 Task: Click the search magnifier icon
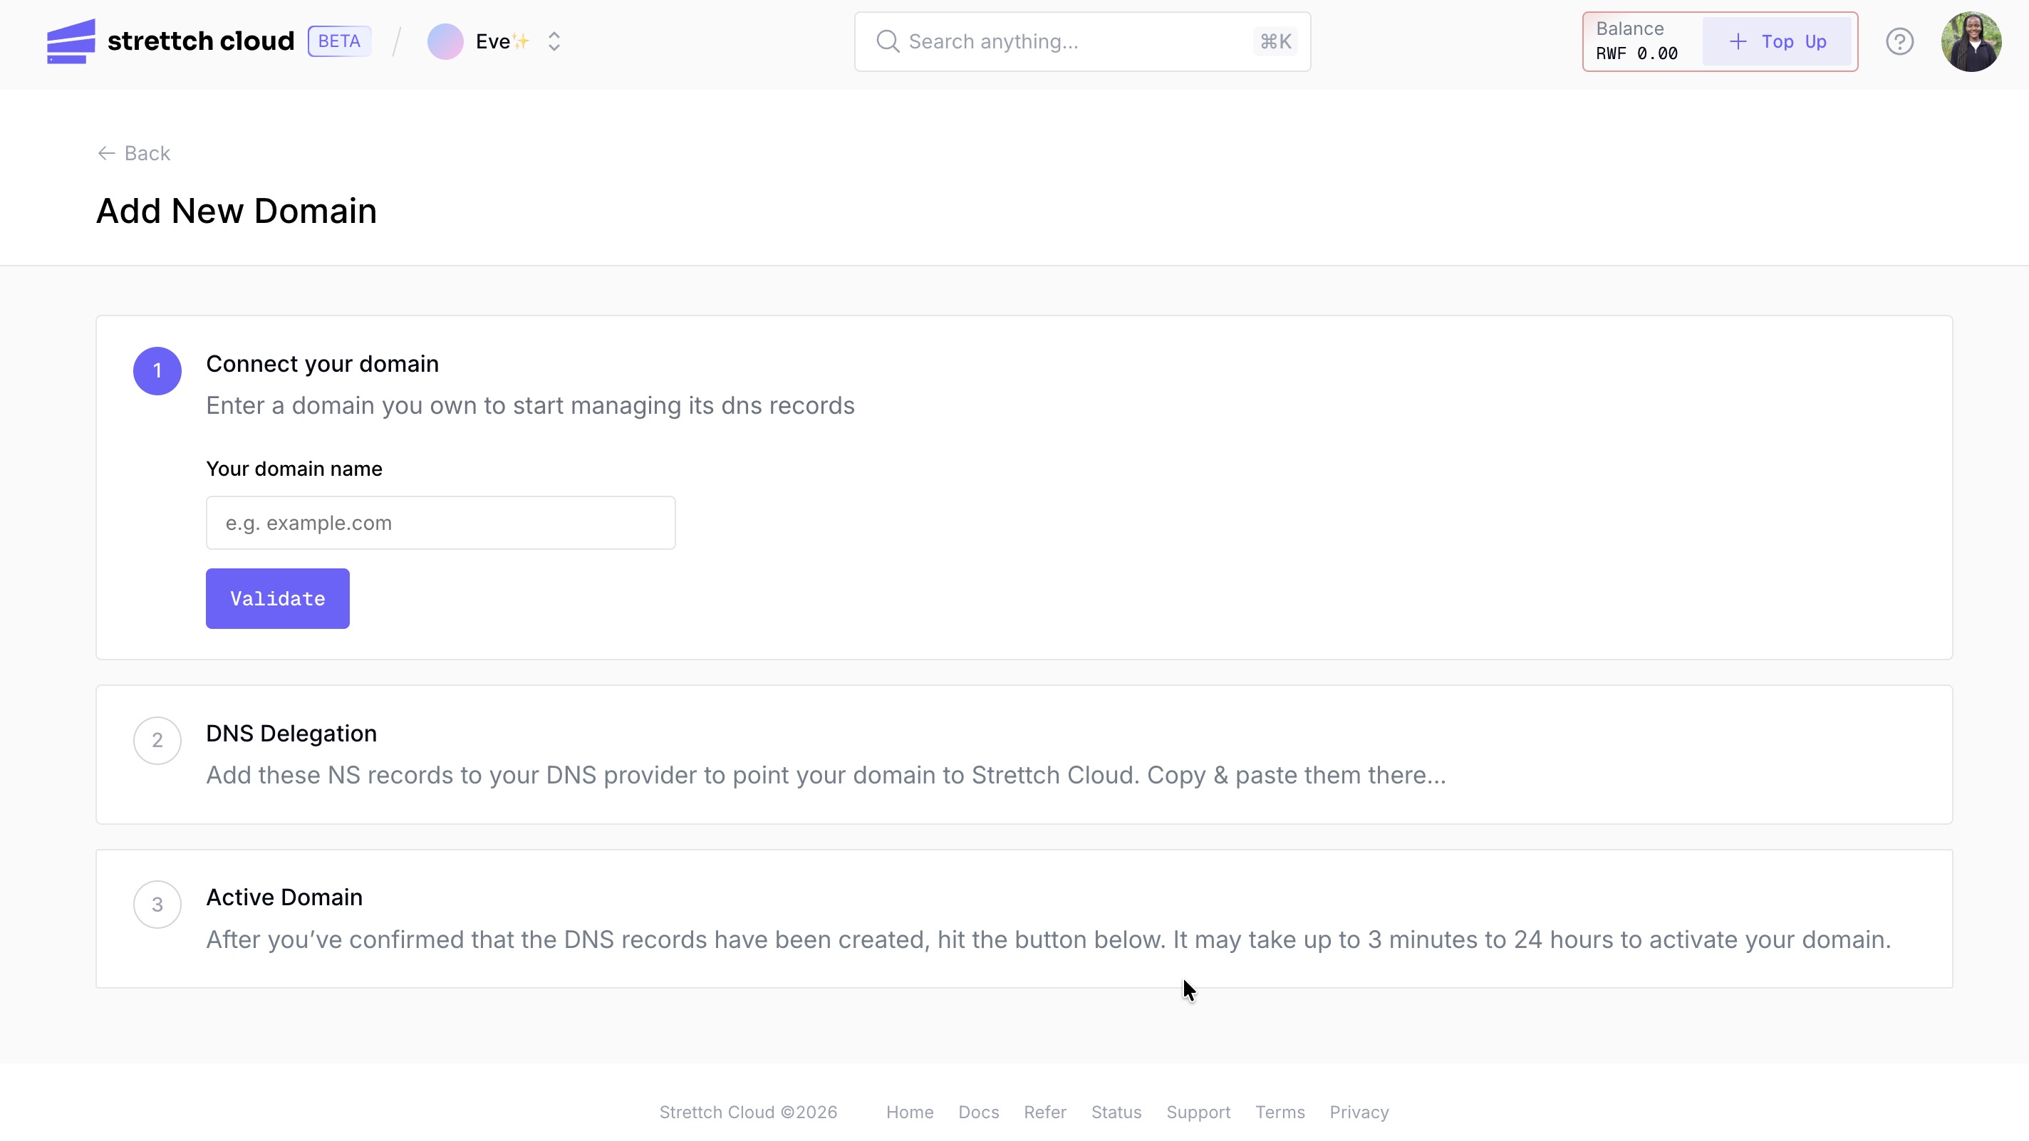[x=888, y=42]
